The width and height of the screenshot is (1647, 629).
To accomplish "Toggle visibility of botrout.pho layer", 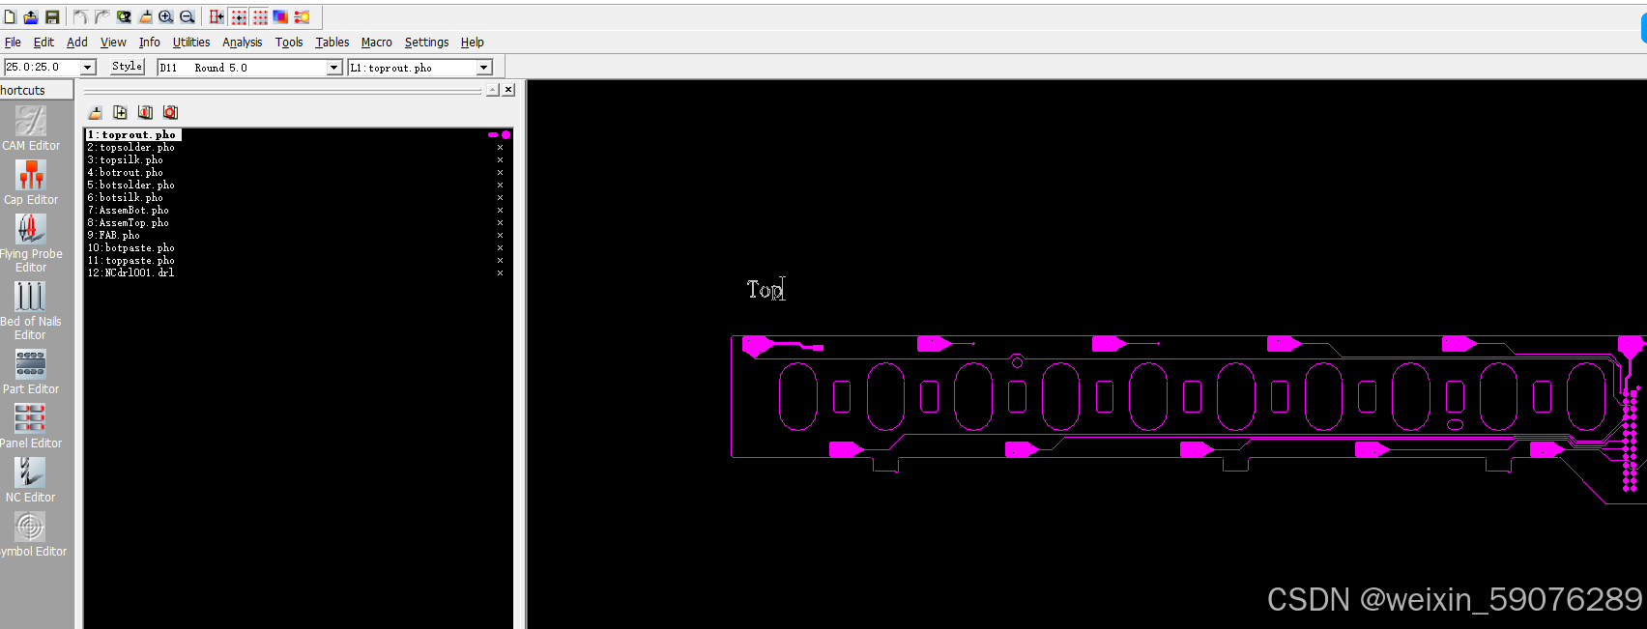I will tap(500, 173).
